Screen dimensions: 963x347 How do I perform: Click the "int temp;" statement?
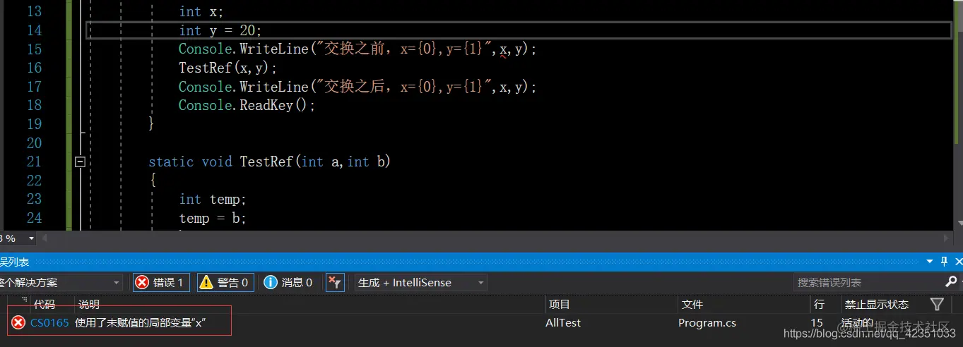point(213,199)
